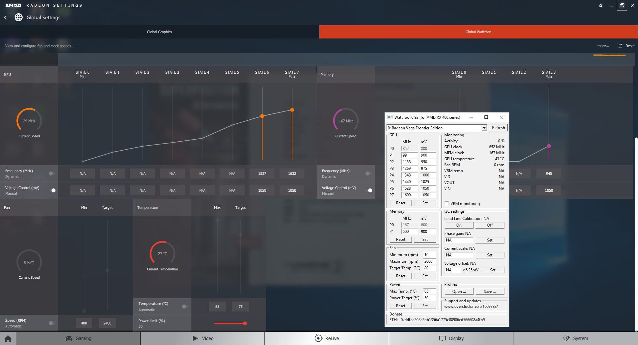Screen dimensions: 638x345
Task: Click Fan Maximum rpm field
Action: point(429,261)
